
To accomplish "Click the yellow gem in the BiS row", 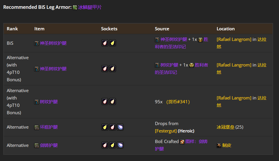I will (x=112, y=43).
